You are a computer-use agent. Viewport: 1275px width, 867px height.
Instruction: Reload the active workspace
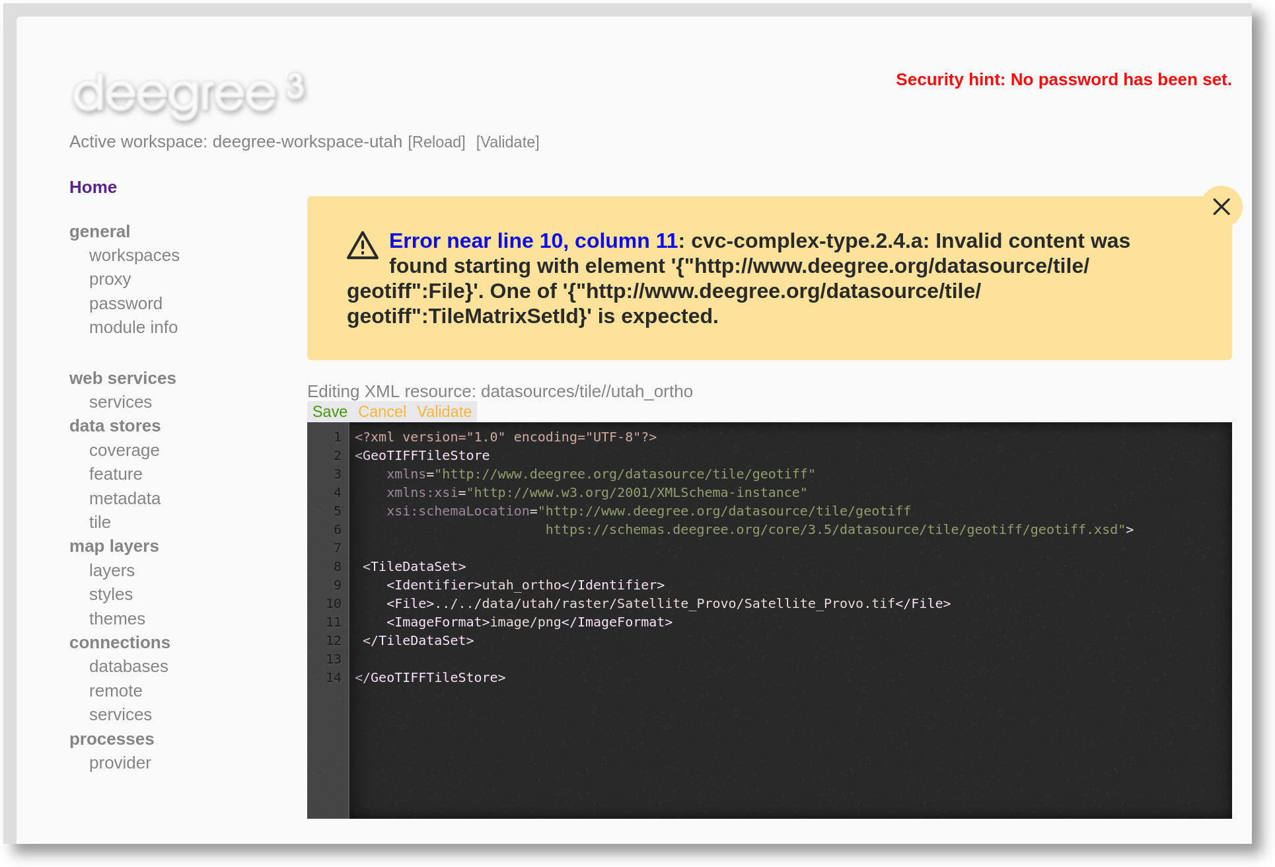pyautogui.click(x=437, y=142)
